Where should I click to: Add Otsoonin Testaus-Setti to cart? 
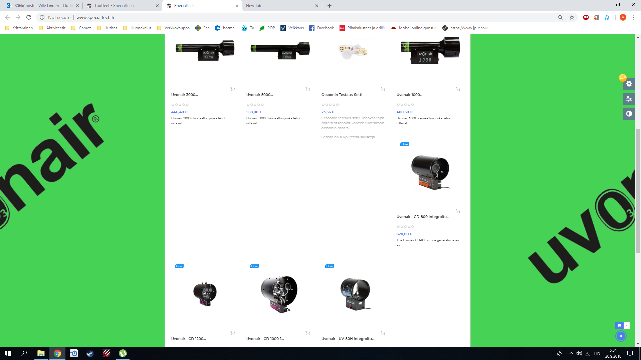[x=383, y=89]
